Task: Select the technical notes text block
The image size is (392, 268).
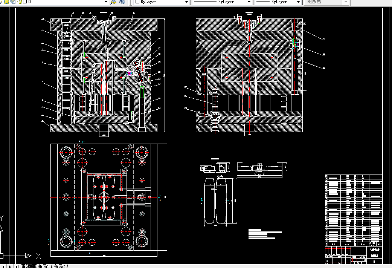Action: click(265, 234)
